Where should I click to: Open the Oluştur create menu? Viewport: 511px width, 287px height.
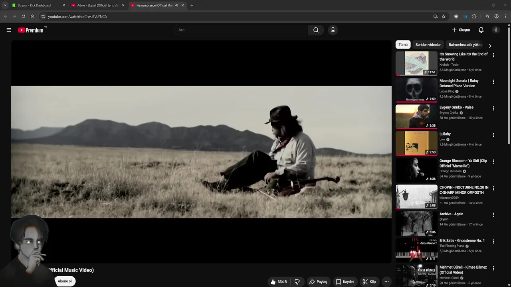(x=461, y=30)
